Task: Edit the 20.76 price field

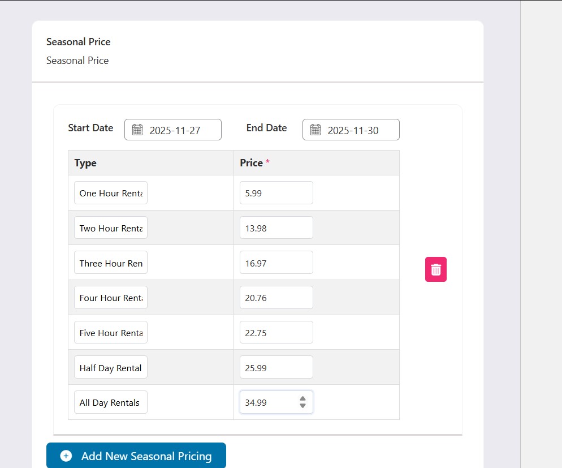Action: [276, 298]
